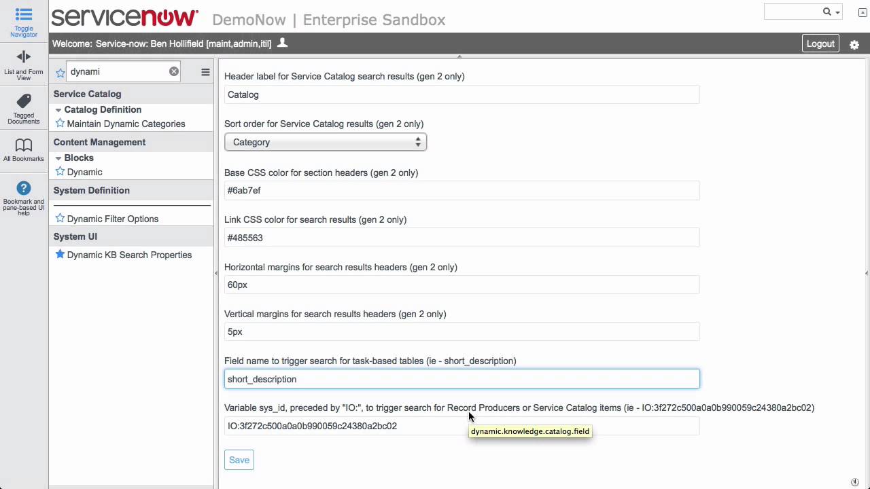Click the Toggle Navigator icon
The height and width of the screenshot is (489, 870).
tap(23, 15)
